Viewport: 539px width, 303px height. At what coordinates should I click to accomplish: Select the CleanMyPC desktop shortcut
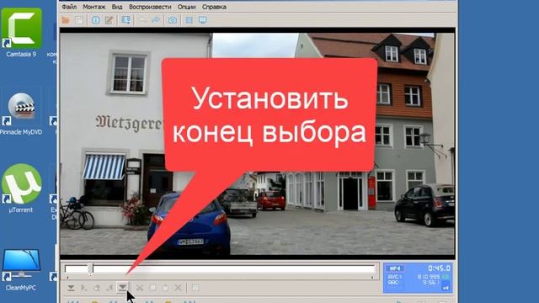point(21,269)
